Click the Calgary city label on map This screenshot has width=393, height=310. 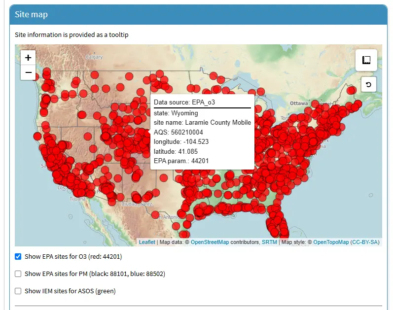(94, 57)
